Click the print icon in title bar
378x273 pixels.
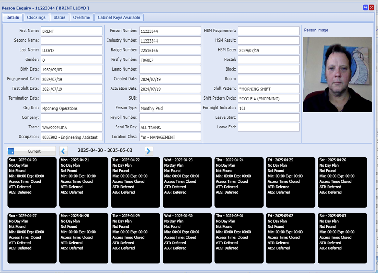365,8
